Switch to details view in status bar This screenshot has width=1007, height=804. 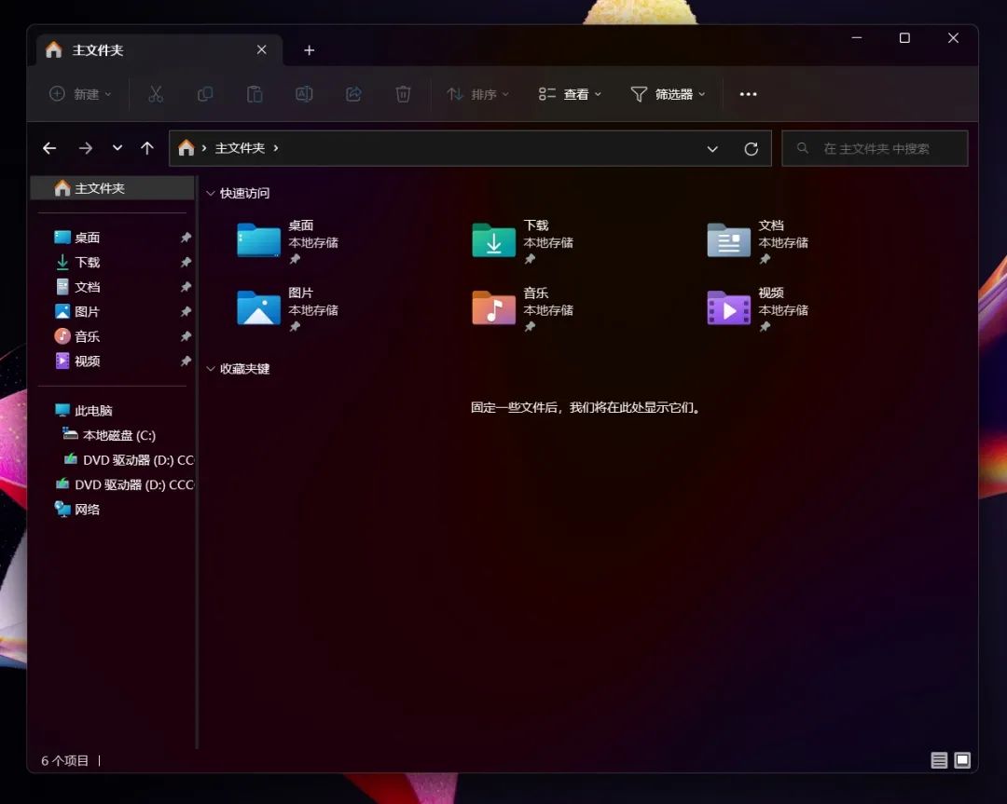point(939,760)
